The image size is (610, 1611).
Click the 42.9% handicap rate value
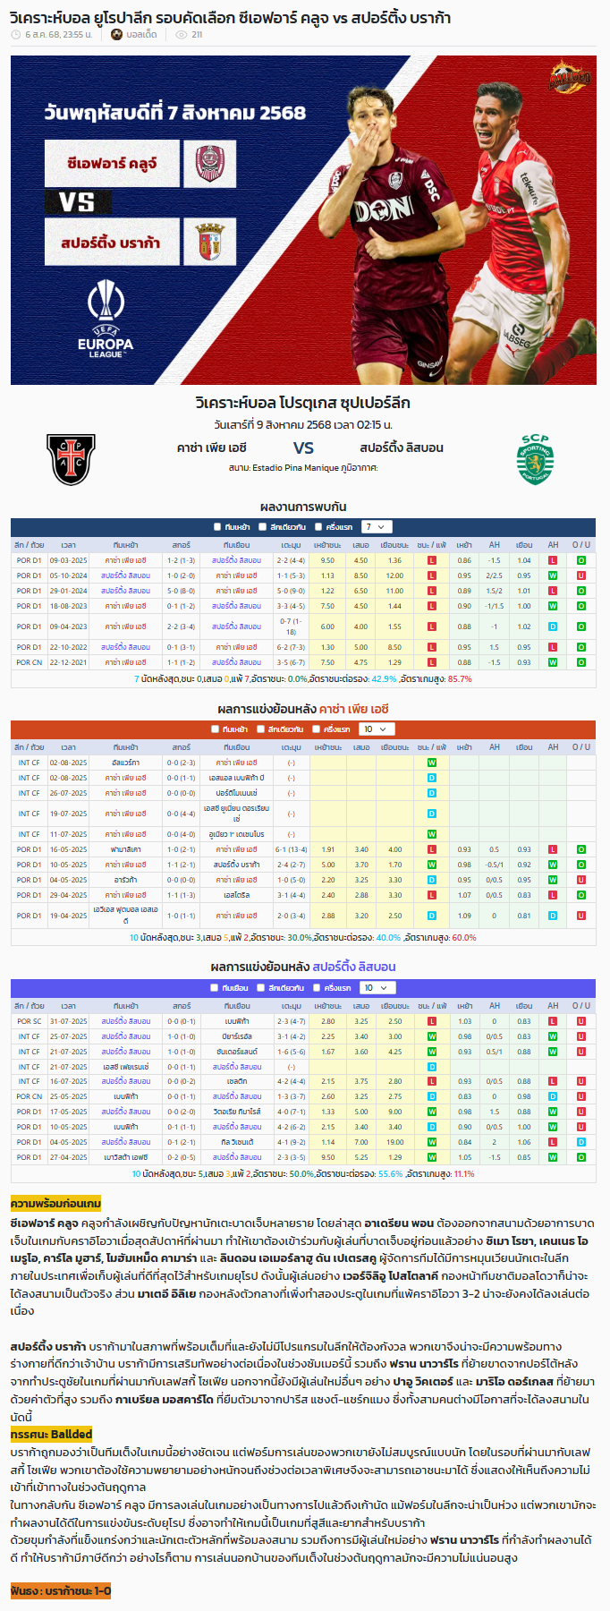[x=383, y=679]
